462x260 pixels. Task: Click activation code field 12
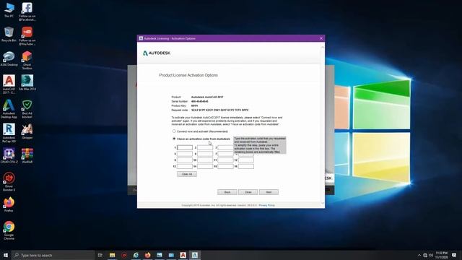pyautogui.click(x=246, y=160)
